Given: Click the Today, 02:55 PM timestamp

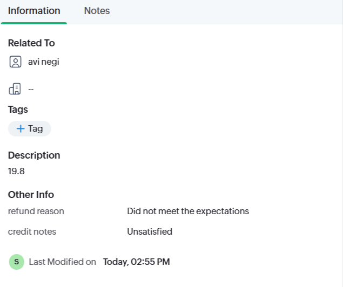Looking at the screenshot, I should pos(137,262).
